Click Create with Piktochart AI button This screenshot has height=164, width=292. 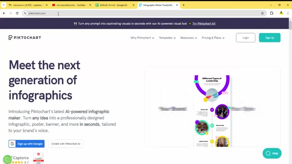pyautogui.click(x=66, y=144)
